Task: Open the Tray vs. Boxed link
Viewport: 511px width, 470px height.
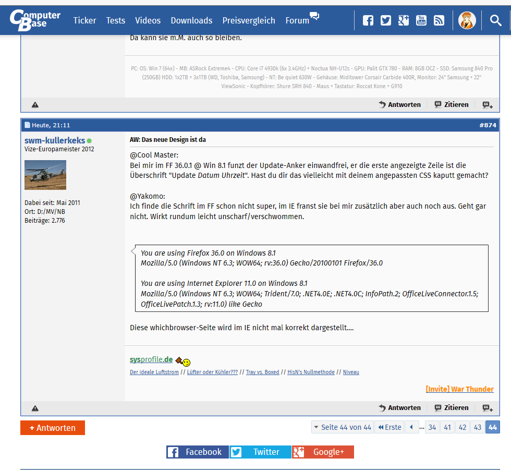Action: click(x=263, y=372)
